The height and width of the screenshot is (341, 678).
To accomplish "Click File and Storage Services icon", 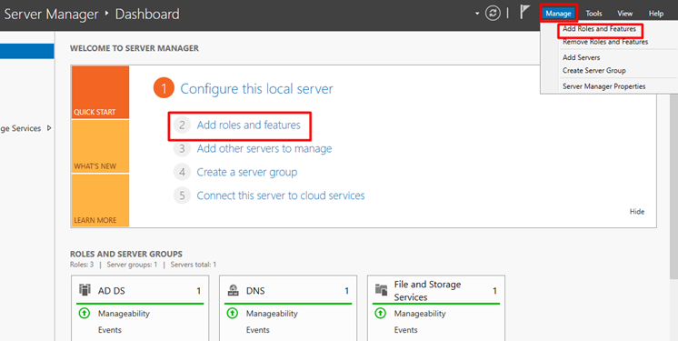I will (x=381, y=290).
